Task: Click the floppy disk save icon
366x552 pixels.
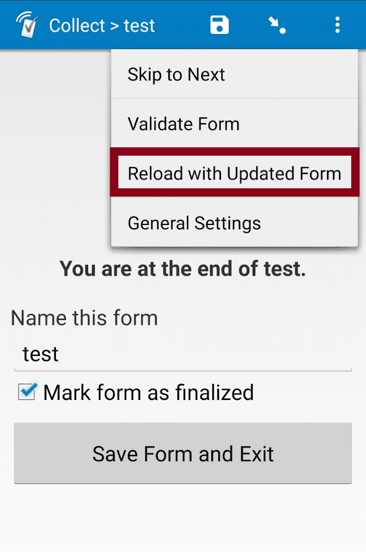Action: [x=220, y=25]
